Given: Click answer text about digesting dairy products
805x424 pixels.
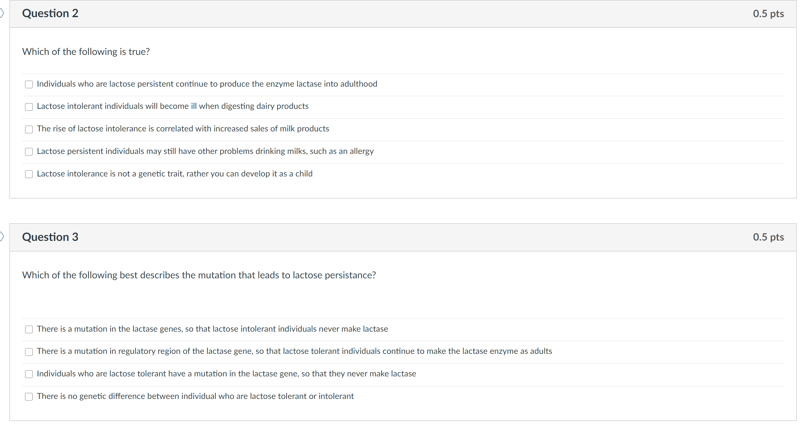Looking at the screenshot, I should pyautogui.click(x=265, y=106).
